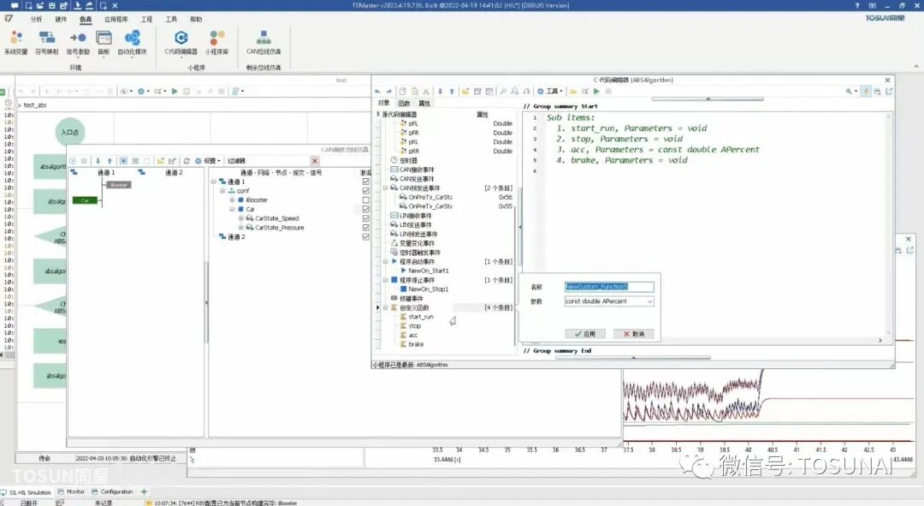Click the blue up arrow in the C code editor toolbar
The image size is (924, 506).
pyautogui.click(x=452, y=92)
